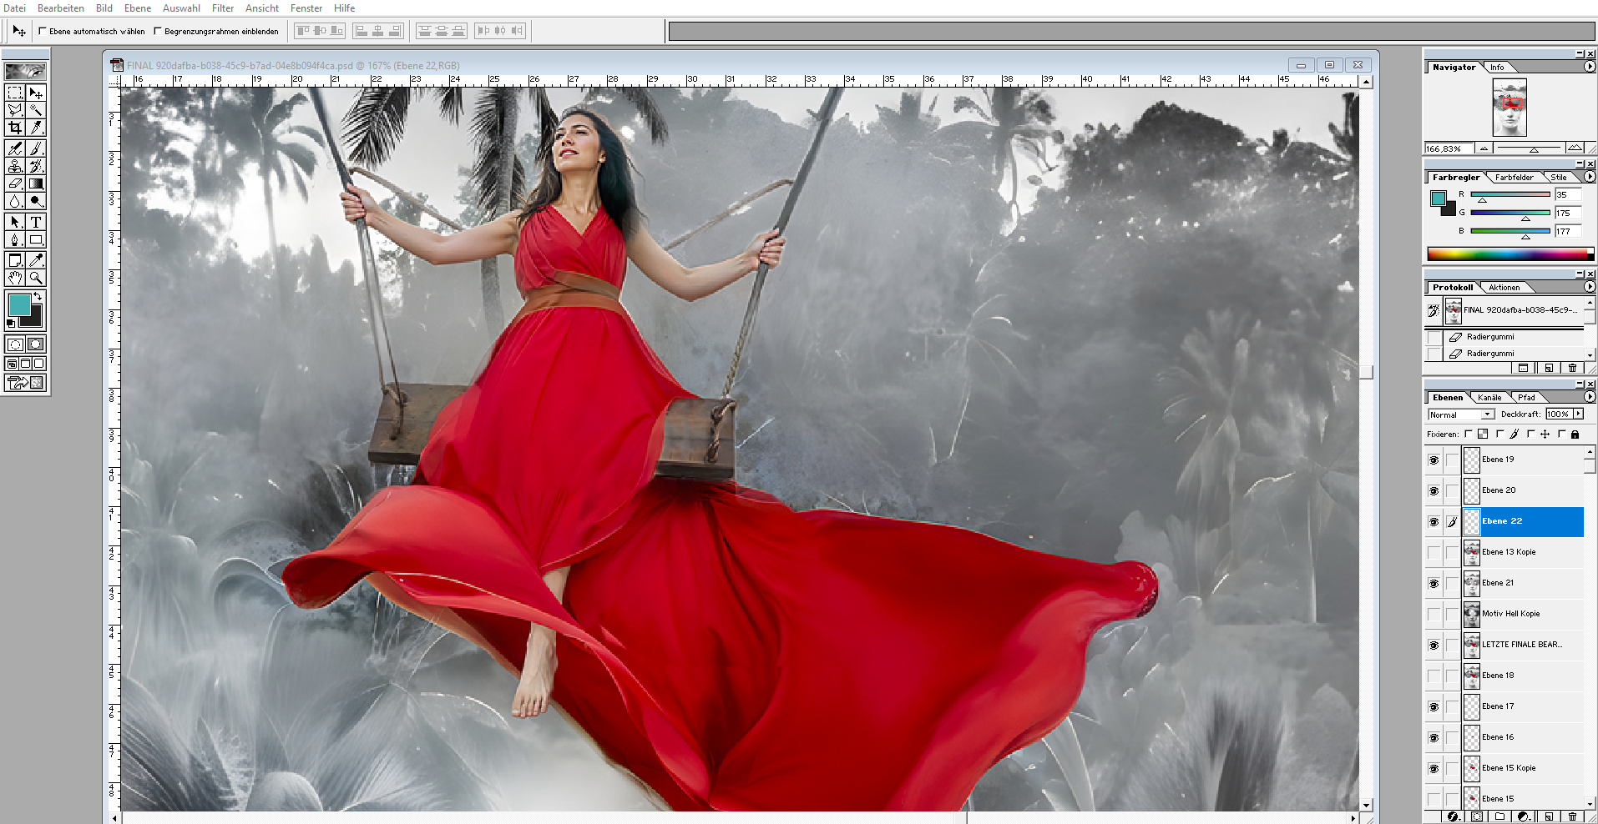The image size is (1598, 824).
Task: Activate the Hand tool
Action: (x=15, y=278)
